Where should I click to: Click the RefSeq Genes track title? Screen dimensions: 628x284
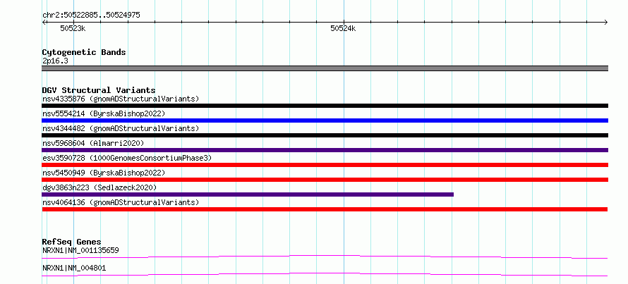[71, 242]
